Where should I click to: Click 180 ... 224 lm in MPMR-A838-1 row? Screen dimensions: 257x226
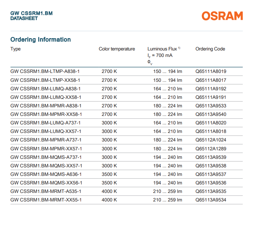(167, 106)
